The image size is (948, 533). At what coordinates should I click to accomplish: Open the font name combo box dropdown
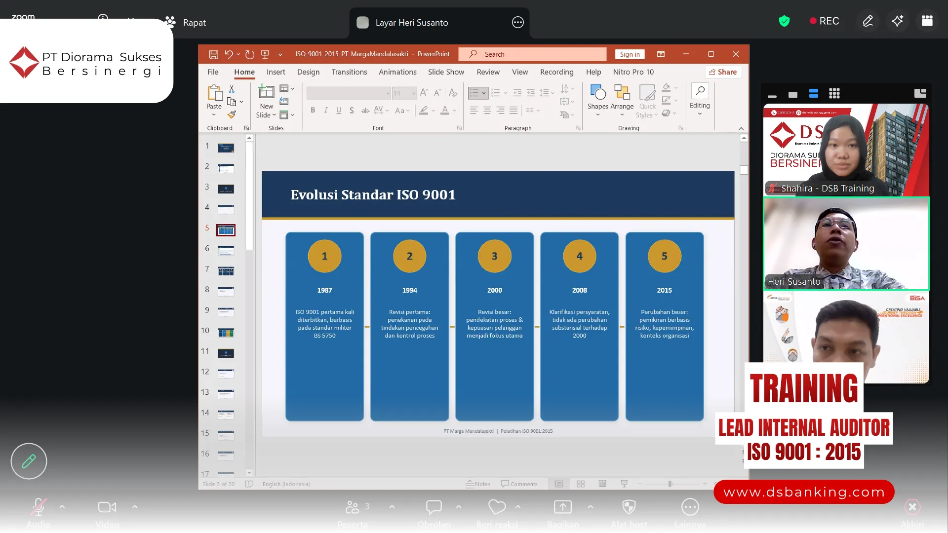pos(388,93)
